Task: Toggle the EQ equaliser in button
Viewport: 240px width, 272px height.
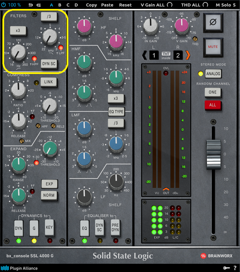Action: pyautogui.click(x=84, y=228)
